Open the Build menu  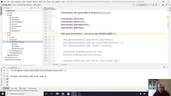tap(41, 2)
